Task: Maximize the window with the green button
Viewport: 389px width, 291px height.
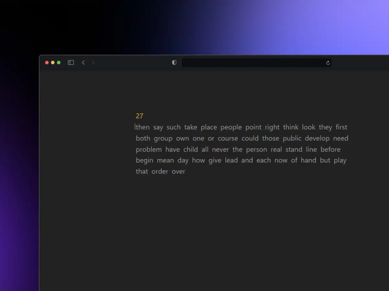Action: [59, 63]
